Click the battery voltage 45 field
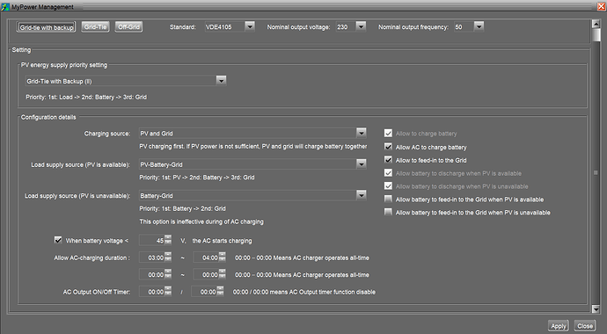The height and width of the screenshot is (334, 607). point(151,241)
